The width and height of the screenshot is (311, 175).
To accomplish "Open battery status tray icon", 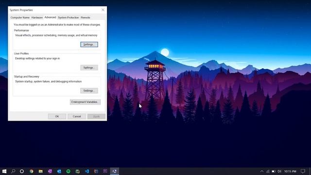I will click(x=274, y=171).
